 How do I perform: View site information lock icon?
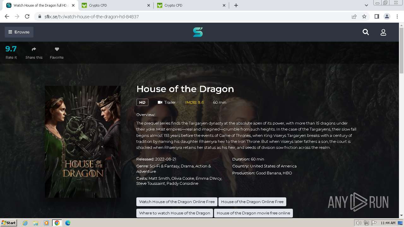coord(39,17)
